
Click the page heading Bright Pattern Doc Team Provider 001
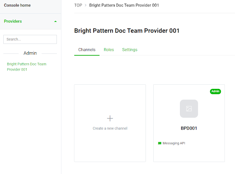127,31
